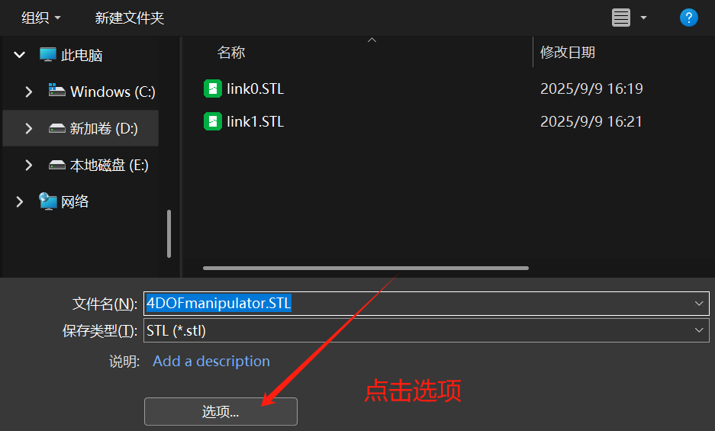The width and height of the screenshot is (715, 431).
Task: Click the view layout list icon
Action: 620,18
